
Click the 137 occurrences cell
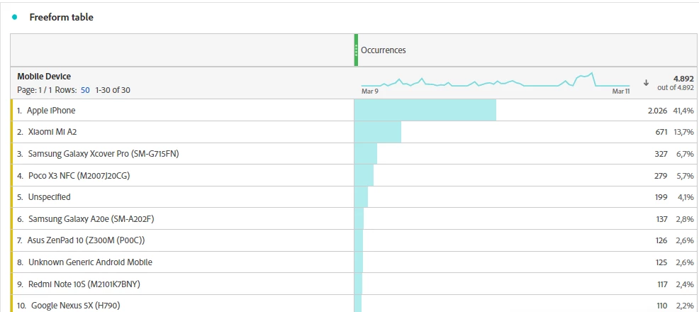click(661, 219)
